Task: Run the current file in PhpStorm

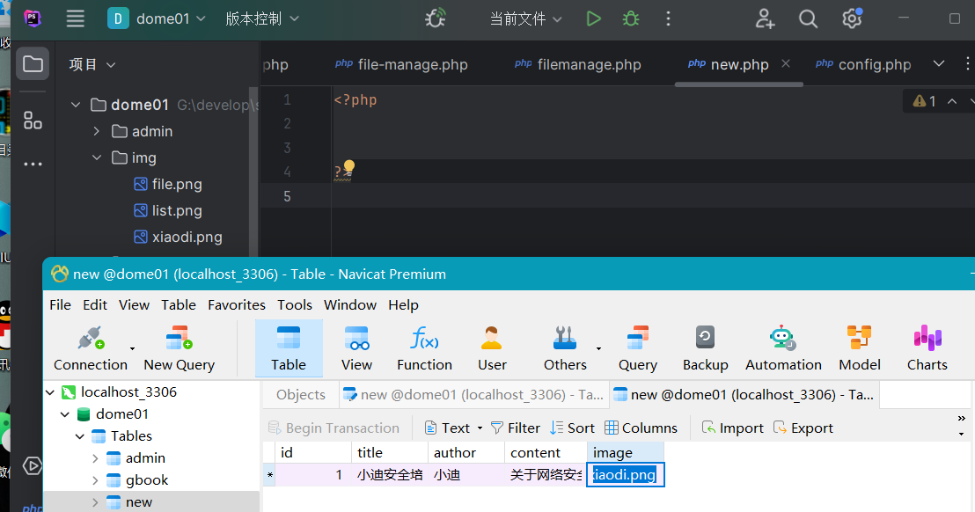Action: [592, 18]
